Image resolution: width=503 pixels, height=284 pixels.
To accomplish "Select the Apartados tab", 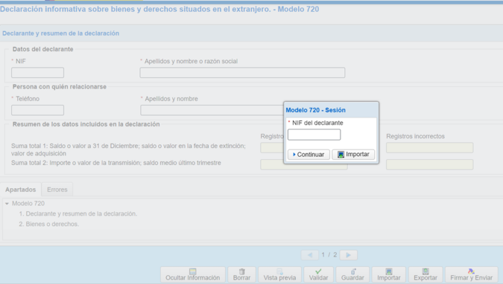I will (x=20, y=189).
